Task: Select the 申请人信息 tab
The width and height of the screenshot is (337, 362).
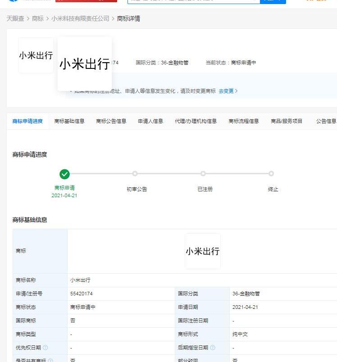Action: [x=150, y=121]
